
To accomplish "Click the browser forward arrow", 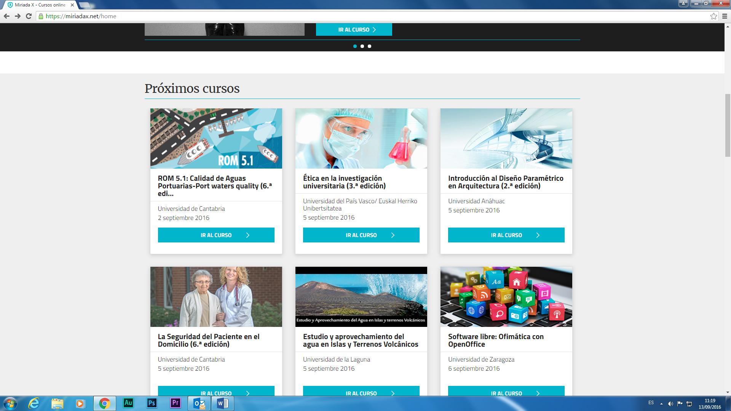I will [18, 16].
